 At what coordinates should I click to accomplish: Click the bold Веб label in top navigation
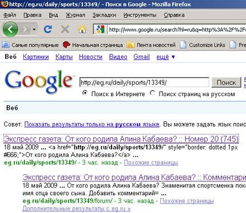click(11, 57)
